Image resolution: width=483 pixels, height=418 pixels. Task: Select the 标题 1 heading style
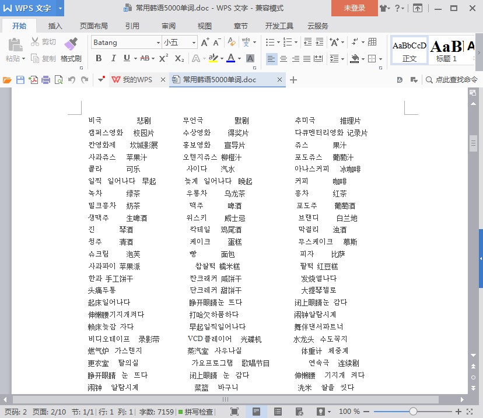[446, 51]
